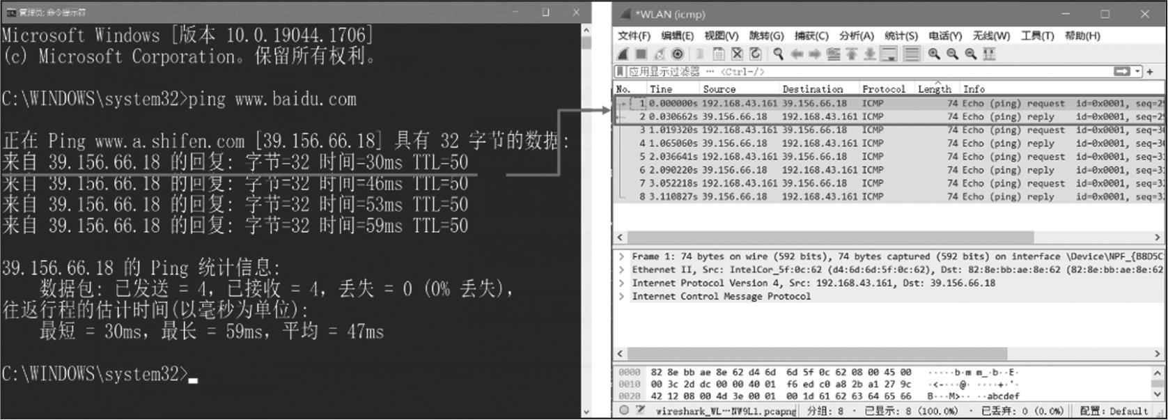Select packet 7 at time 3.052218s
Screen dimensions: 1168x420
tap(889, 183)
